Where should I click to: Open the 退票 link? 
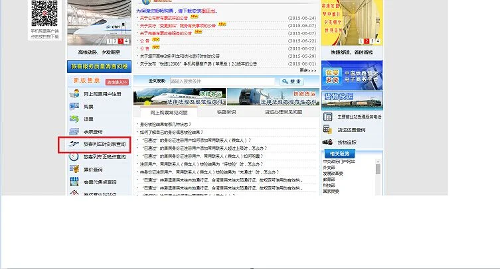[x=88, y=119]
